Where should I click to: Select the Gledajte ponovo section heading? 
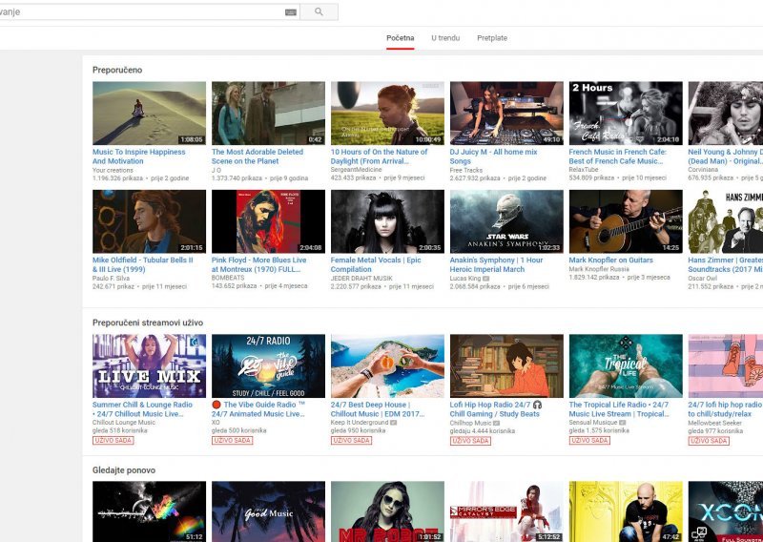(124, 469)
